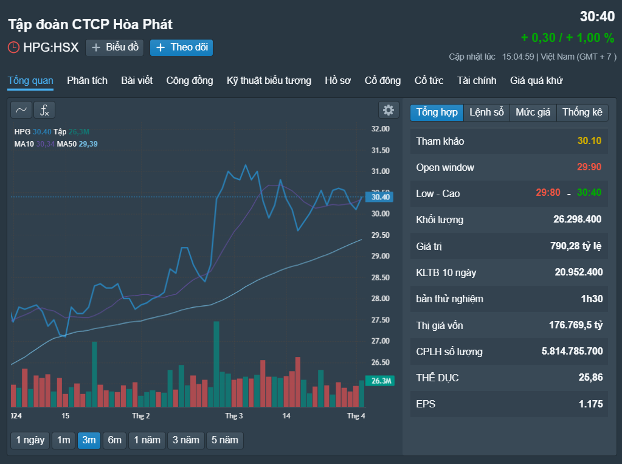622x464 pixels.
Task: Switch to the Thống kê panel tab
Action: pyautogui.click(x=582, y=113)
